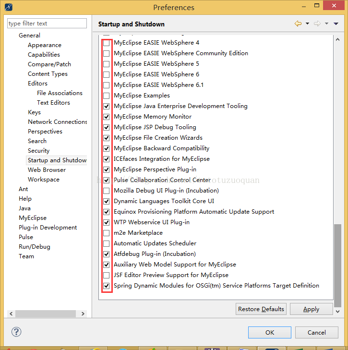The width and height of the screenshot is (348, 350).
Task: Enable Mozilla Debug UI Plug-in (Incubation)
Action: (107, 191)
